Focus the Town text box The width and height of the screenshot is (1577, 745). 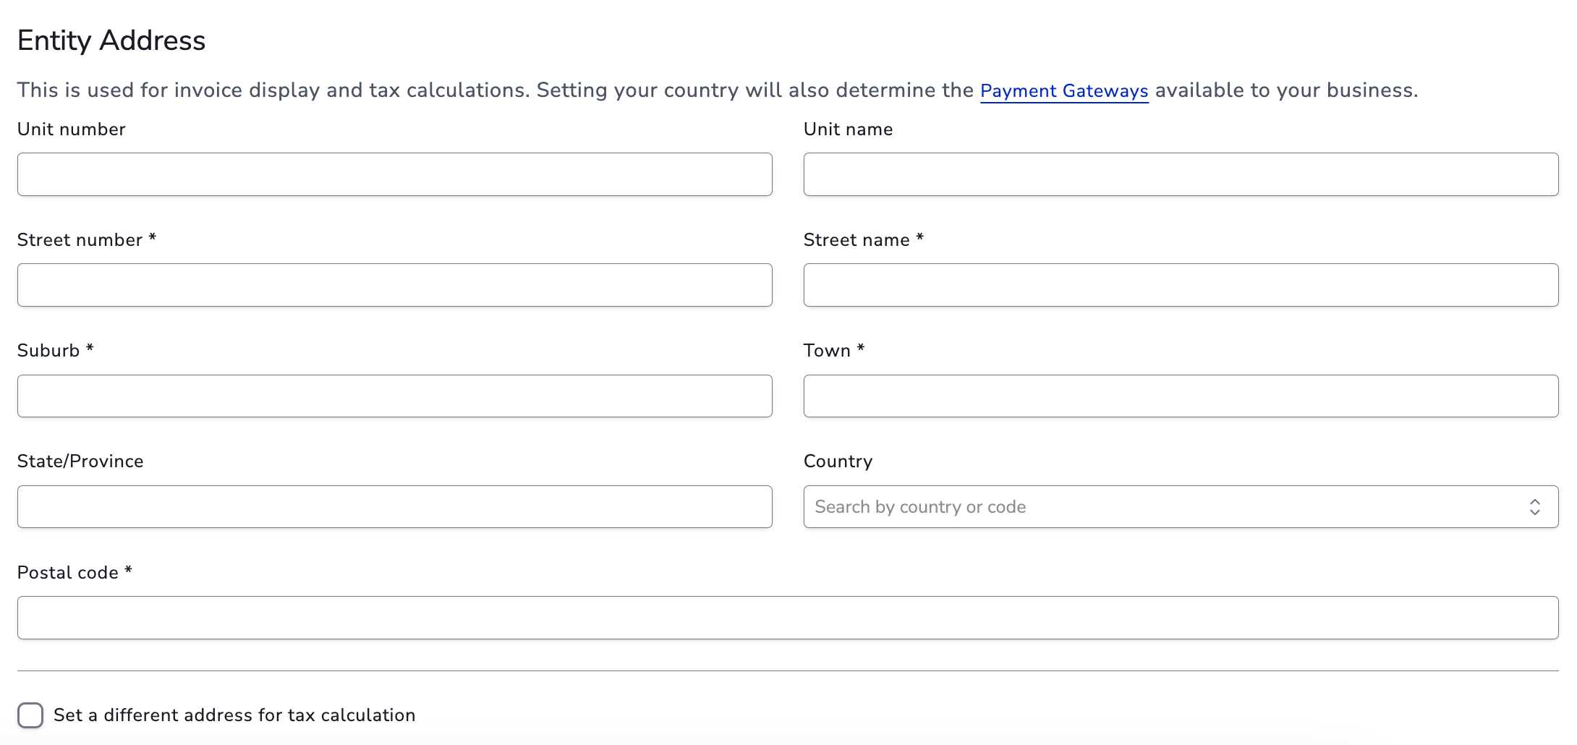[1181, 396]
